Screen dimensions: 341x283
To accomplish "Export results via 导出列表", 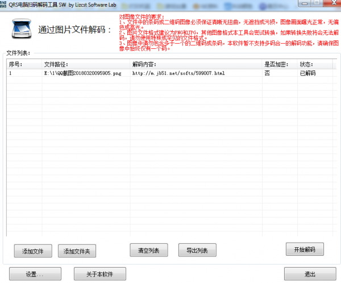I will pos(197,250).
